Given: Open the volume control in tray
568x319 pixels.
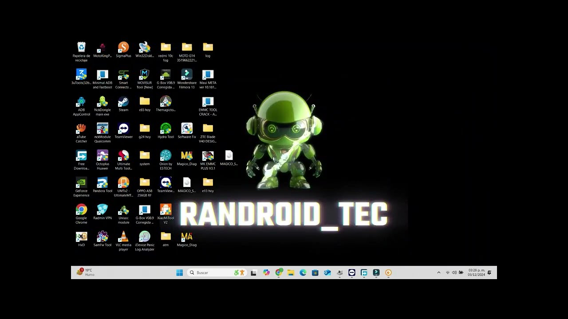Looking at the screenshot, I should pyautogui.click(x=454, y=272).
